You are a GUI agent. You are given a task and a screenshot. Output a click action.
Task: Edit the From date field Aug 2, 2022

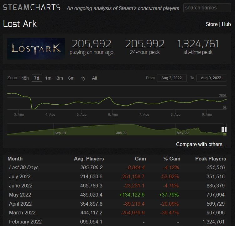(x=172, y=78)
